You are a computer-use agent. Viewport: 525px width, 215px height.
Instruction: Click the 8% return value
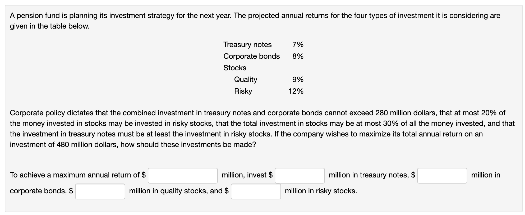coord(298,56)
